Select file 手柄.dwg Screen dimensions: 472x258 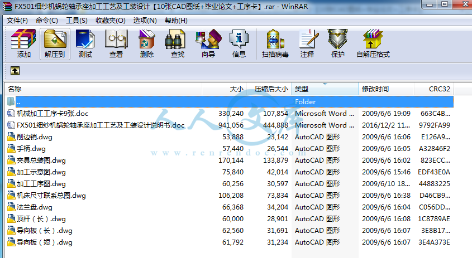pyautogui.click(x=31, y=149)
